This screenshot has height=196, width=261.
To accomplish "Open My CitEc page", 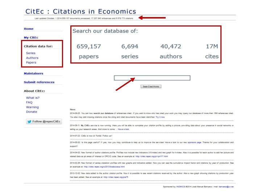I will coord(31,37).
